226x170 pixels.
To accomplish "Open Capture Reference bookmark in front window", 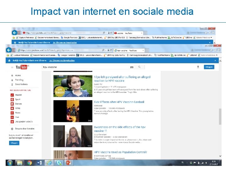I will click(x=19, y=55).
